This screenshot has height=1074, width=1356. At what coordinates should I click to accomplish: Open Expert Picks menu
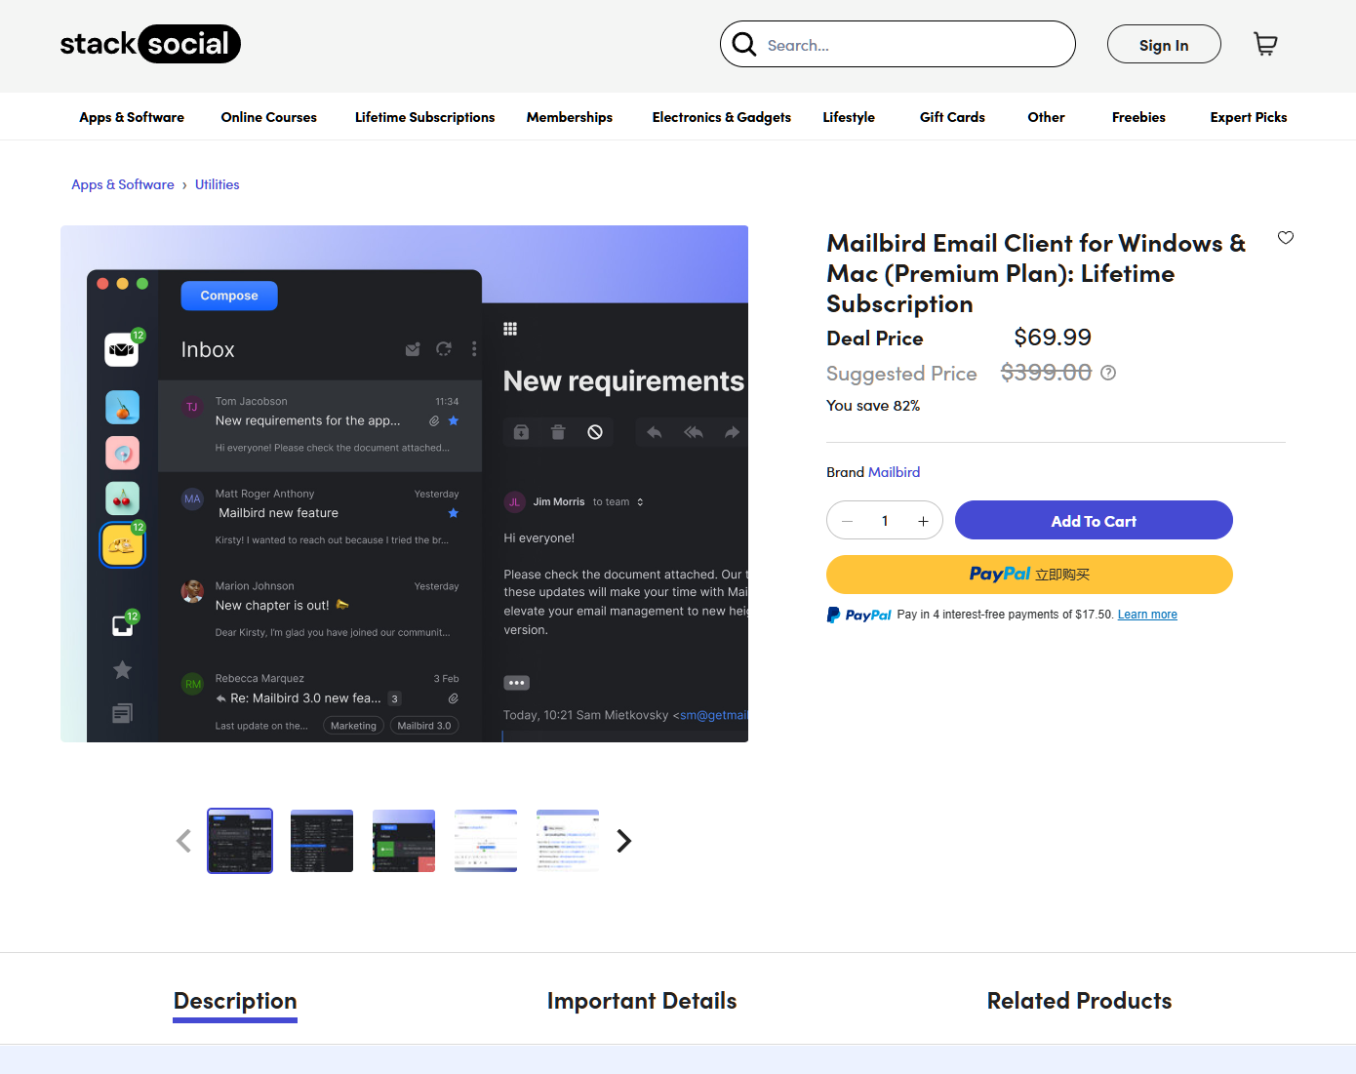(x=1249, y=117)
